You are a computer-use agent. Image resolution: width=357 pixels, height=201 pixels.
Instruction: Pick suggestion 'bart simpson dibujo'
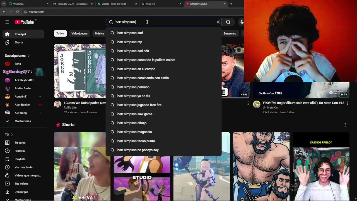pos(163,123)
